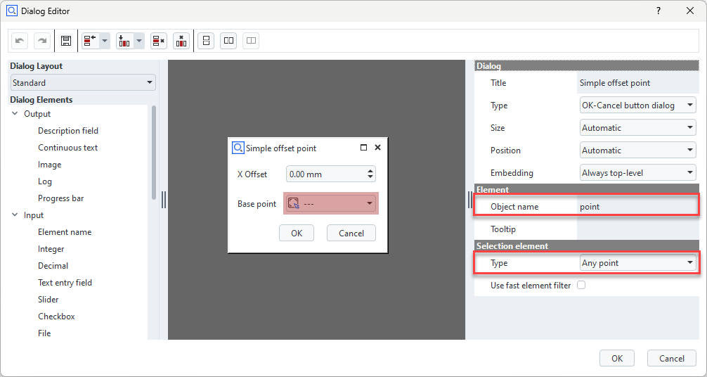Click the Object name field containing point
This screenshot has height=377, width=707.
pyautogui.click(x=636, y=207)
